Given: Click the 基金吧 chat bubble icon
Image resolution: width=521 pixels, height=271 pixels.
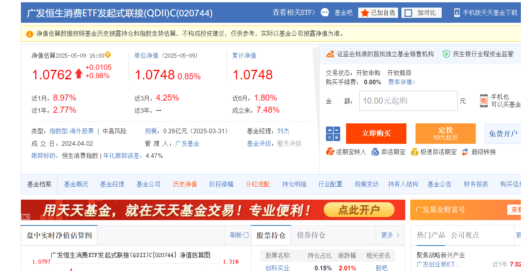Looking at the screenshot, I should pyautogui.click(x=325, y=13).
